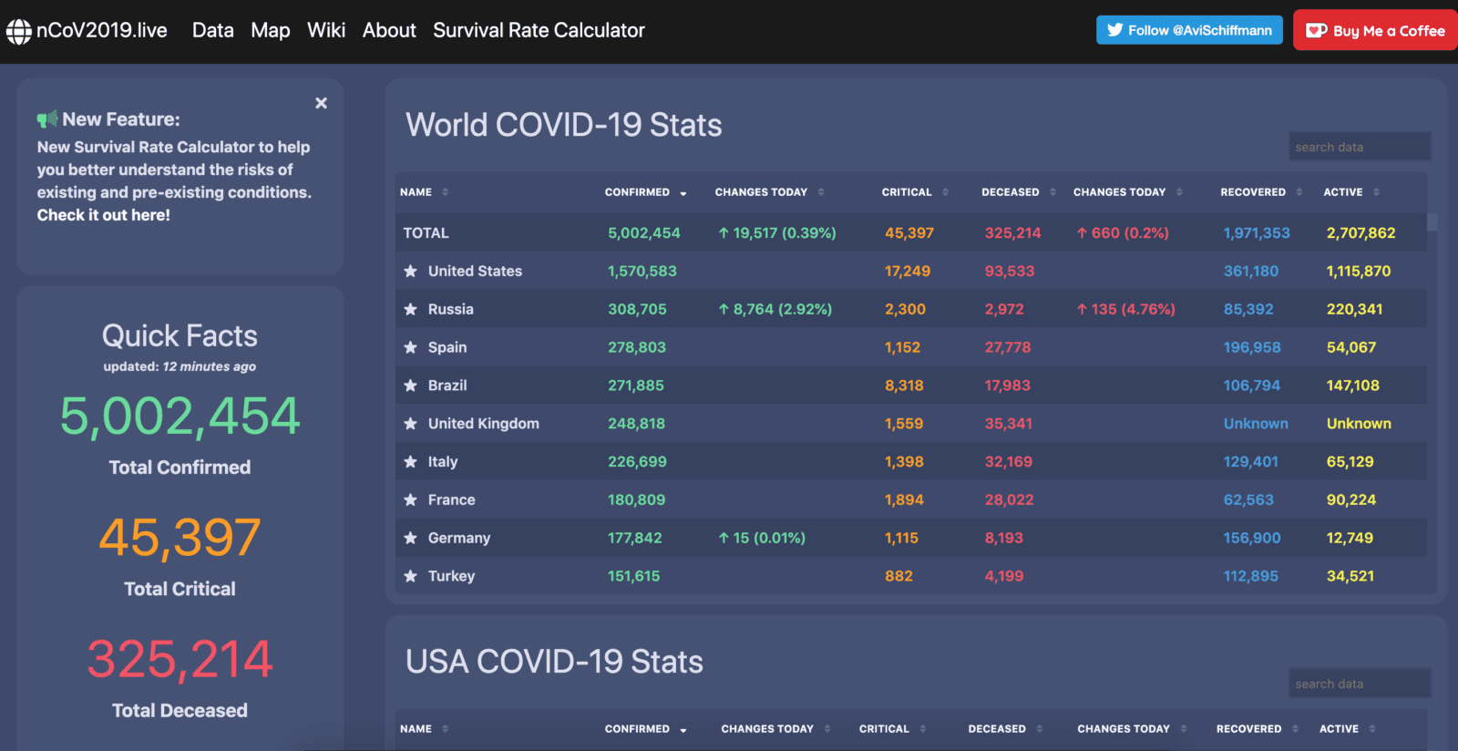
Task: Click the Quick Facts 5,002,454 total confirmed
Action: click(180, 417)
